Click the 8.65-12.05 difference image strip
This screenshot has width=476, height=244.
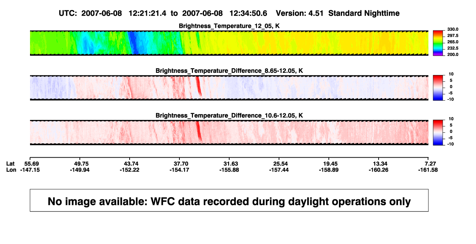point(229,88)
